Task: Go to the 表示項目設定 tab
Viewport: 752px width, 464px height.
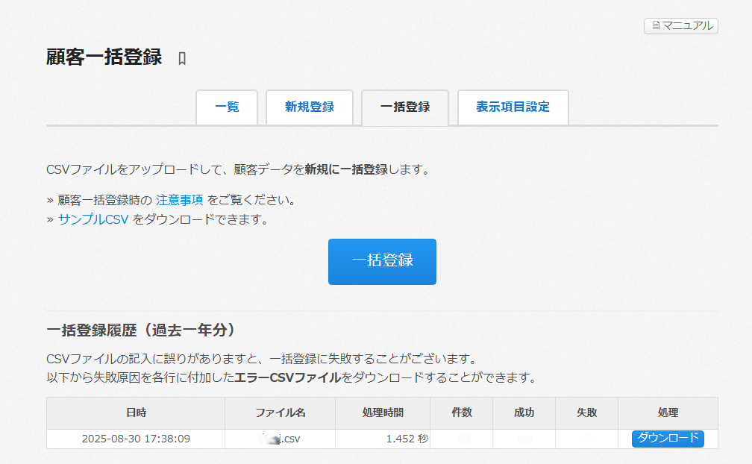Action: [513, 107]
